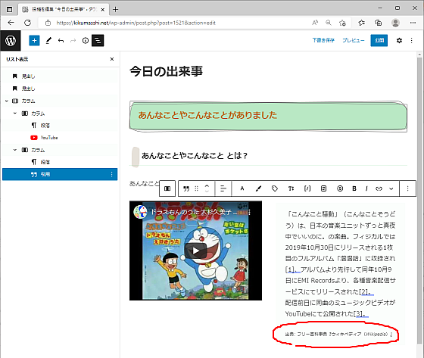
Task: Open more rich text controls dropdown
Action: point(391,188)
